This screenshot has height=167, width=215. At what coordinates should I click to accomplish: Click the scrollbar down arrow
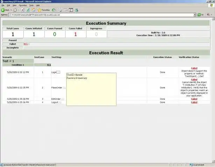point(213,161)
